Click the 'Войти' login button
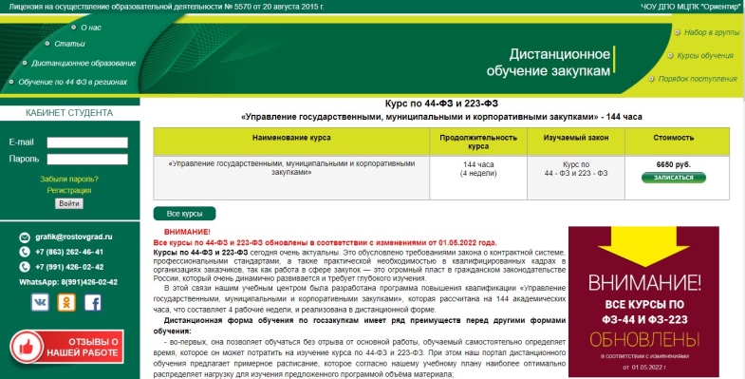 69,203
